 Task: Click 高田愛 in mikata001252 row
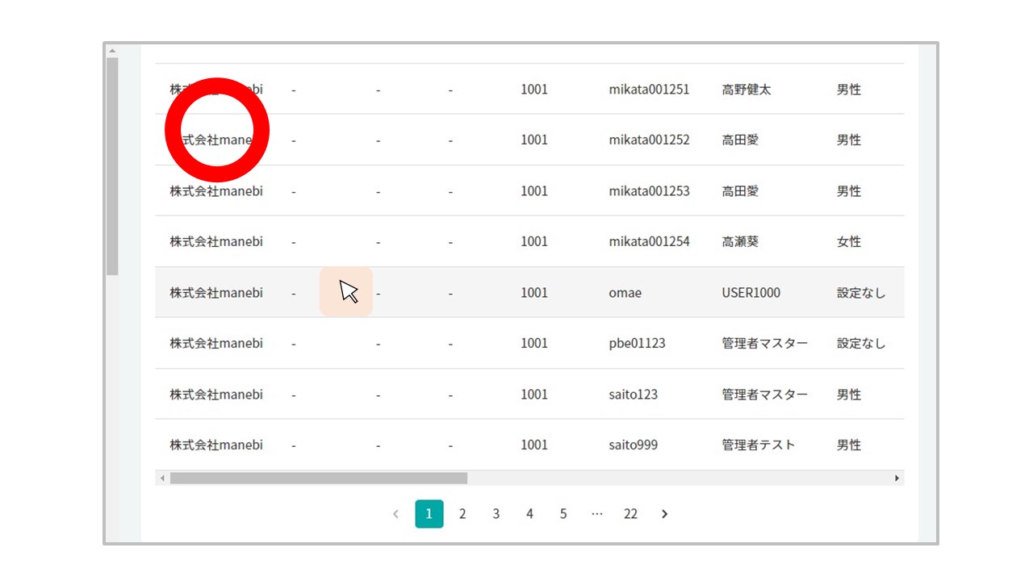[x=740, y=140]
